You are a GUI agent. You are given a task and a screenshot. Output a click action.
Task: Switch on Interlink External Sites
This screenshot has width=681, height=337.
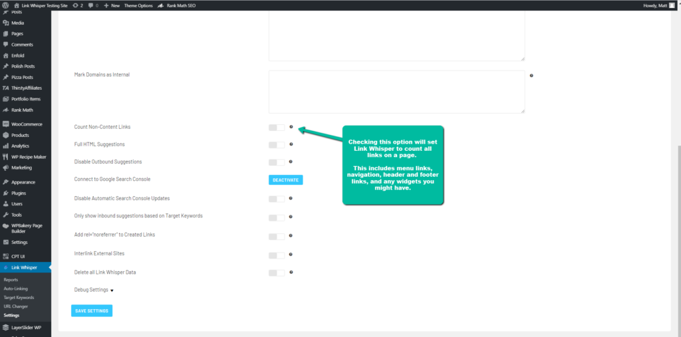pos(277,255)
